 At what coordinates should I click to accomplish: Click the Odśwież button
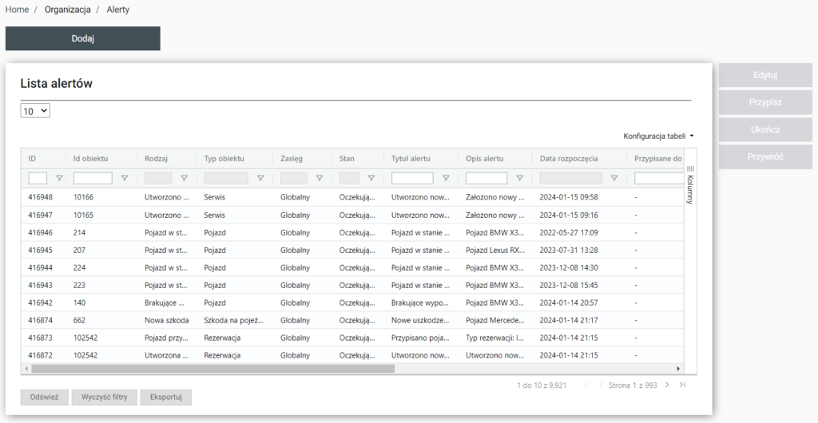point(43,397)
